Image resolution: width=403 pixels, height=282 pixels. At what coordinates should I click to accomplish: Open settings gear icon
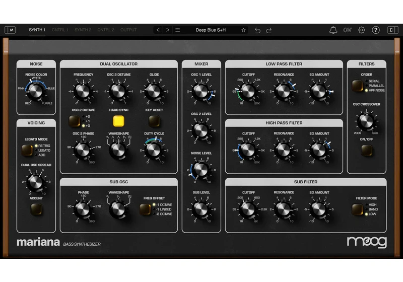click(x=362, y=30)
